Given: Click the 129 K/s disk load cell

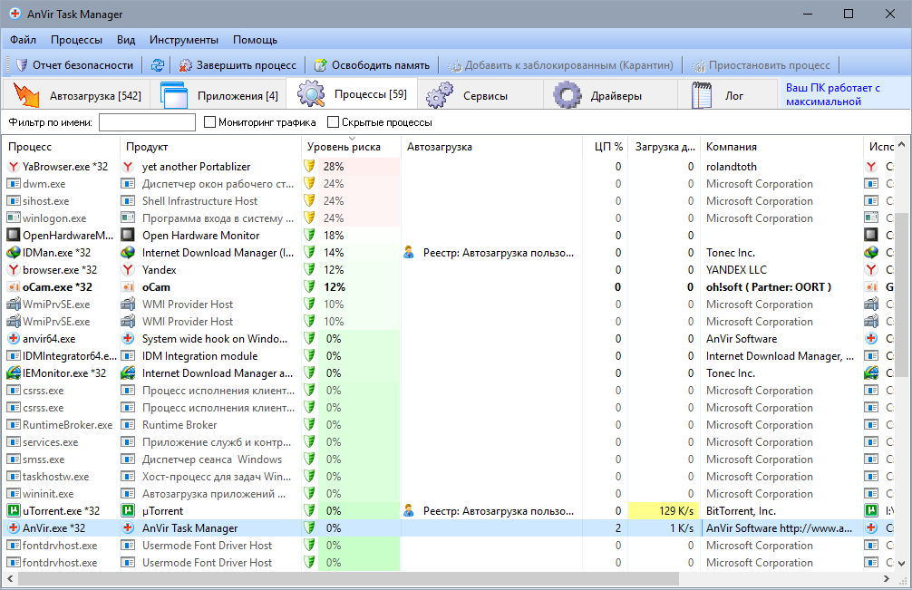Looking at the screenshot, I should (x=664, y=511).
